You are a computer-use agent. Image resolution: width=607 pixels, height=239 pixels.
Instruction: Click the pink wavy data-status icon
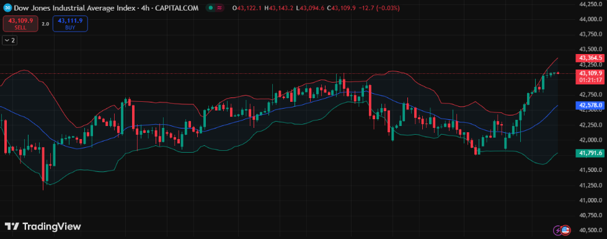219,7
